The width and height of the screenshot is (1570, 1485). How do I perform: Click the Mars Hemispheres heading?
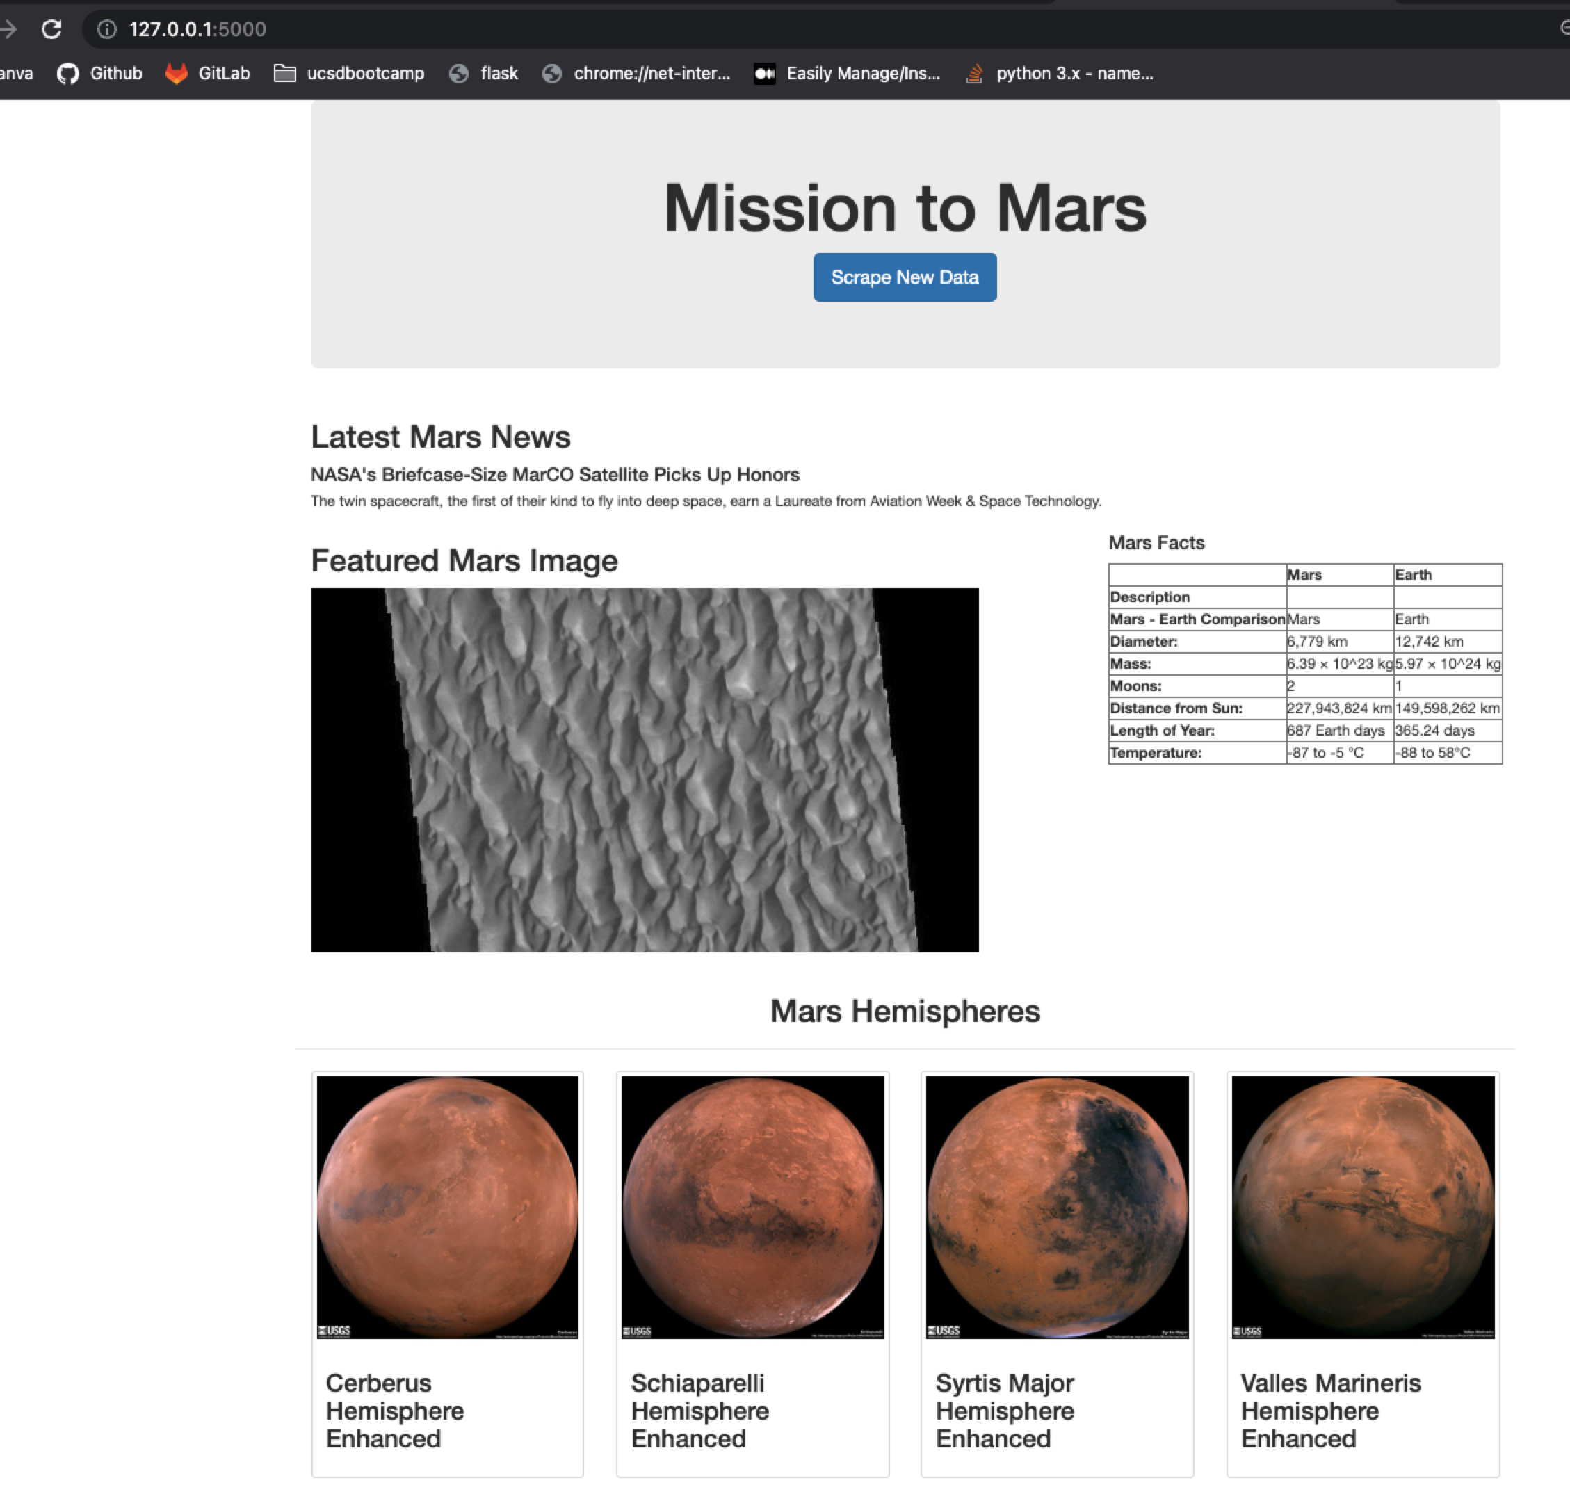pyautogui.click(x=904, y=1011)
